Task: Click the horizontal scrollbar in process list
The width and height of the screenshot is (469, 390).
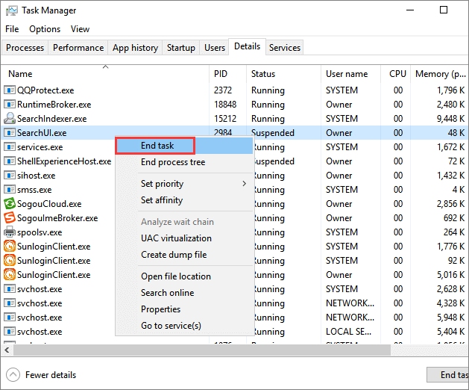Action: coord(224,350)
